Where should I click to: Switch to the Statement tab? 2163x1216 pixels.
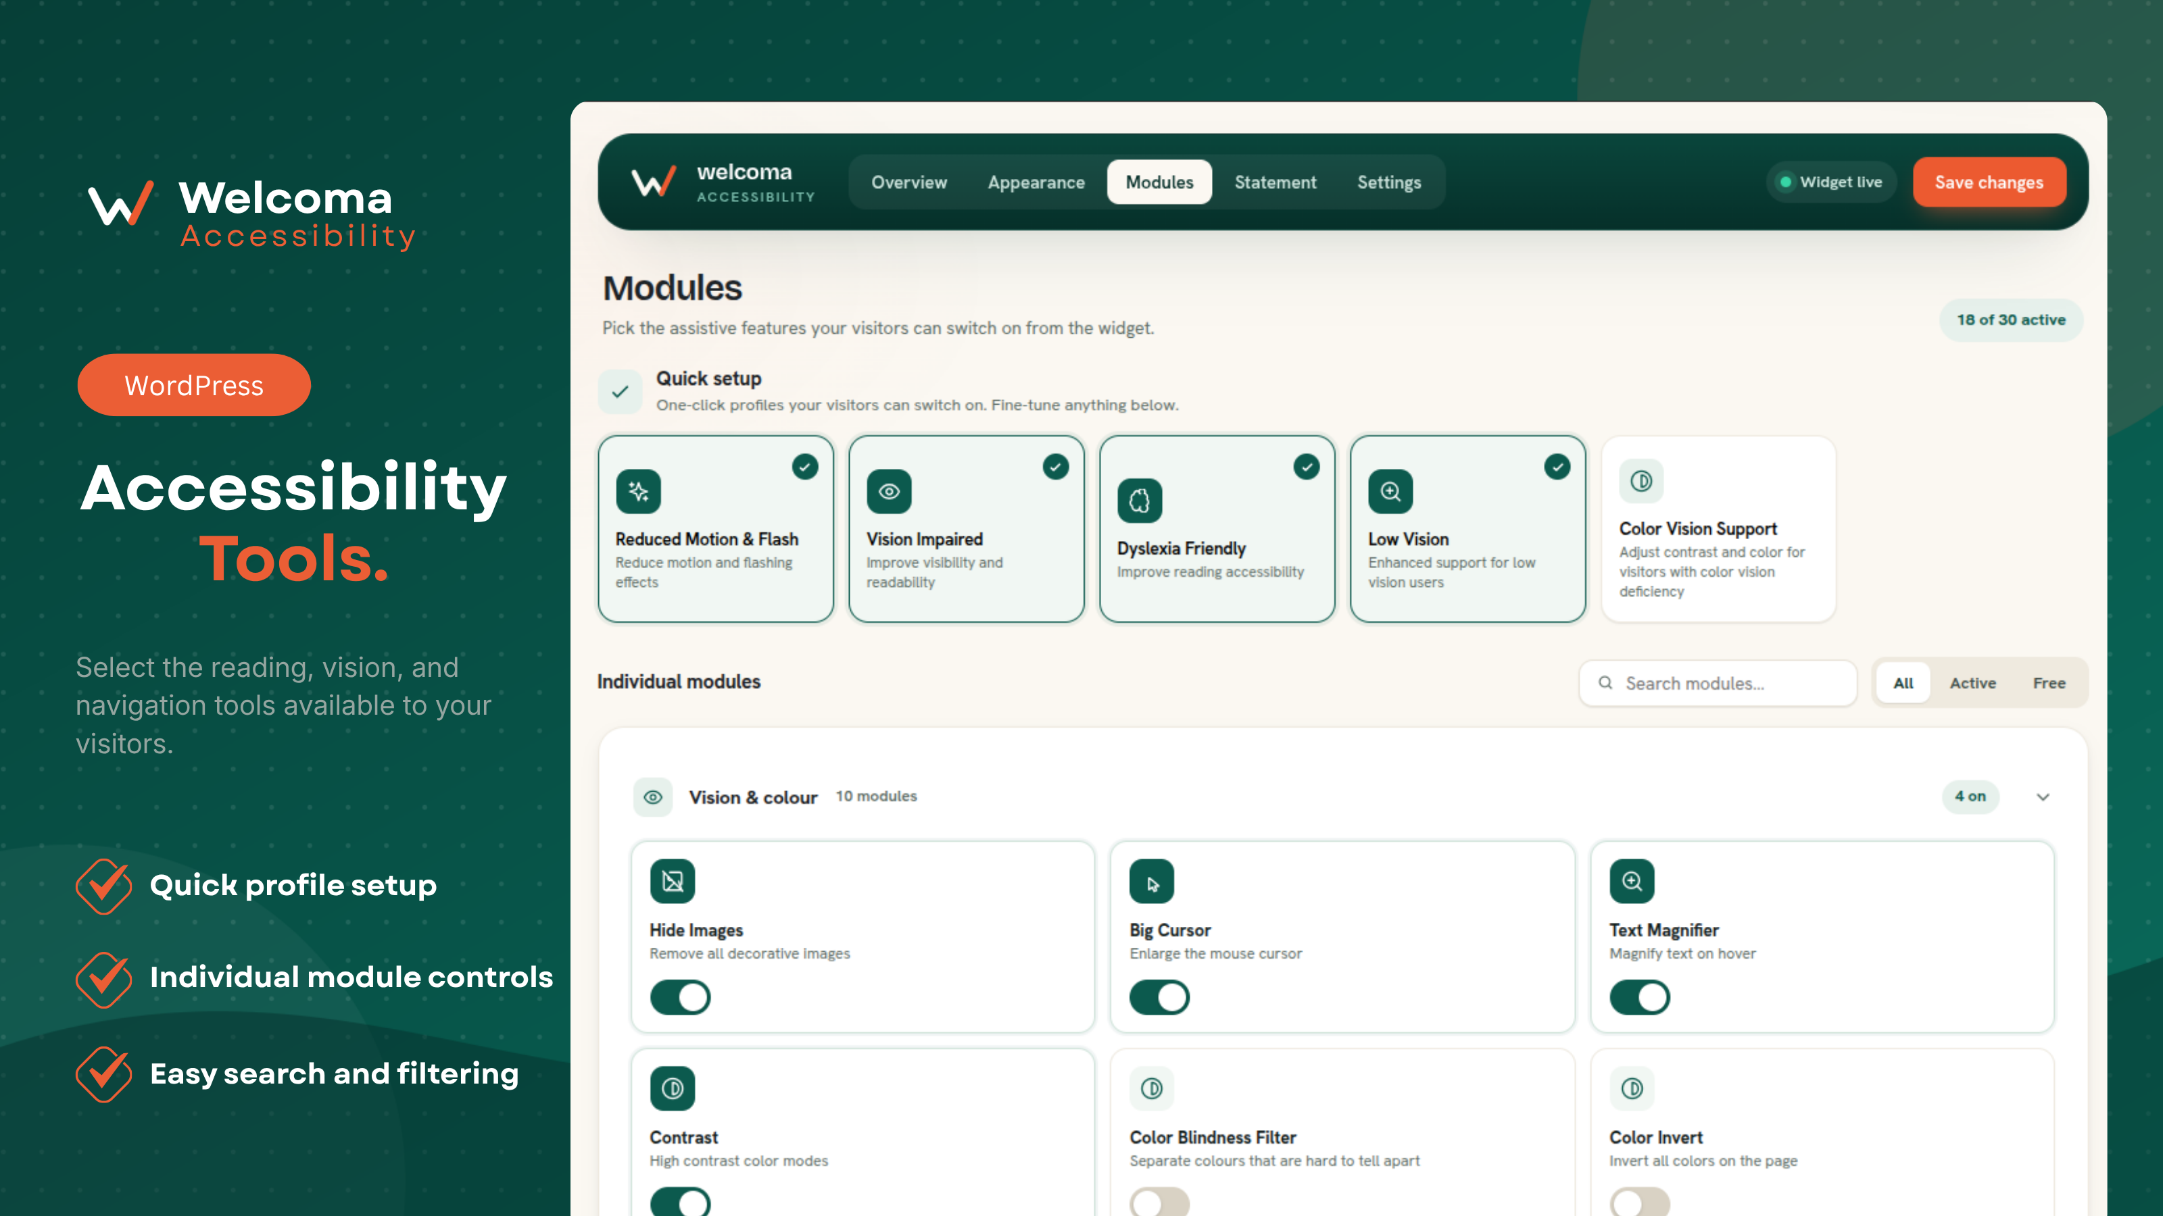[x=1275, y=182]
